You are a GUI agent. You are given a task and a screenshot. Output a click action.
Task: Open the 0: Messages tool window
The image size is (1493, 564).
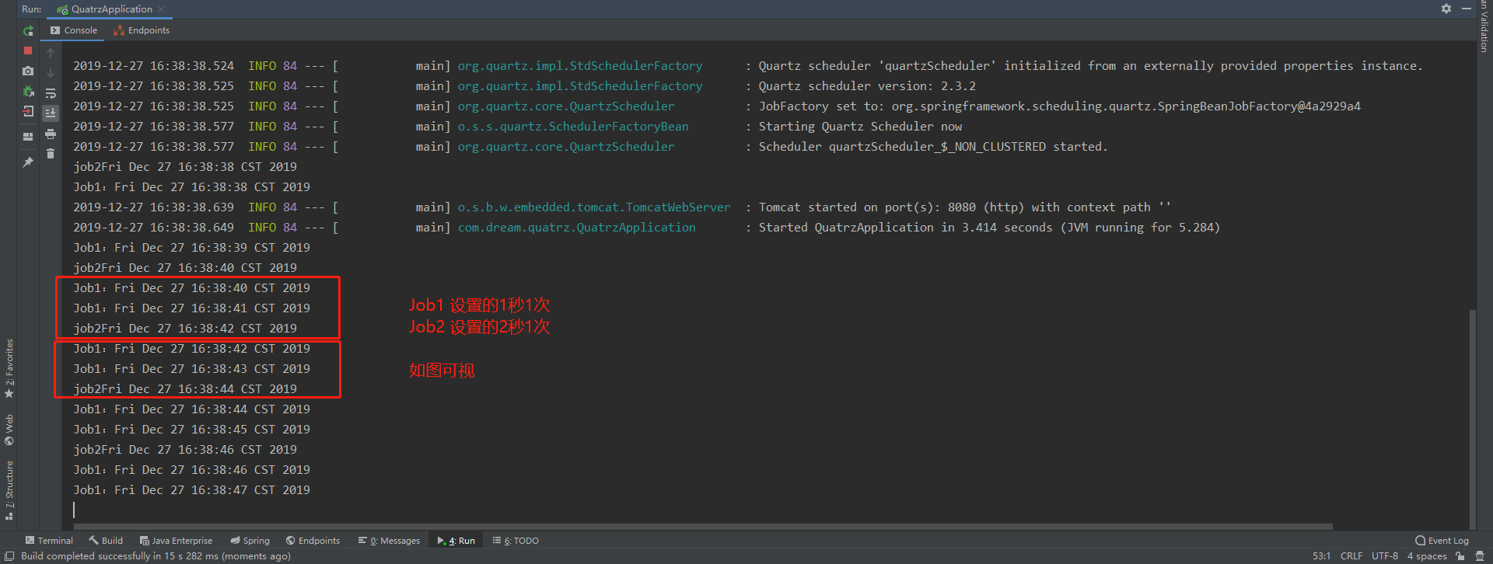click(x=389, y=541)
